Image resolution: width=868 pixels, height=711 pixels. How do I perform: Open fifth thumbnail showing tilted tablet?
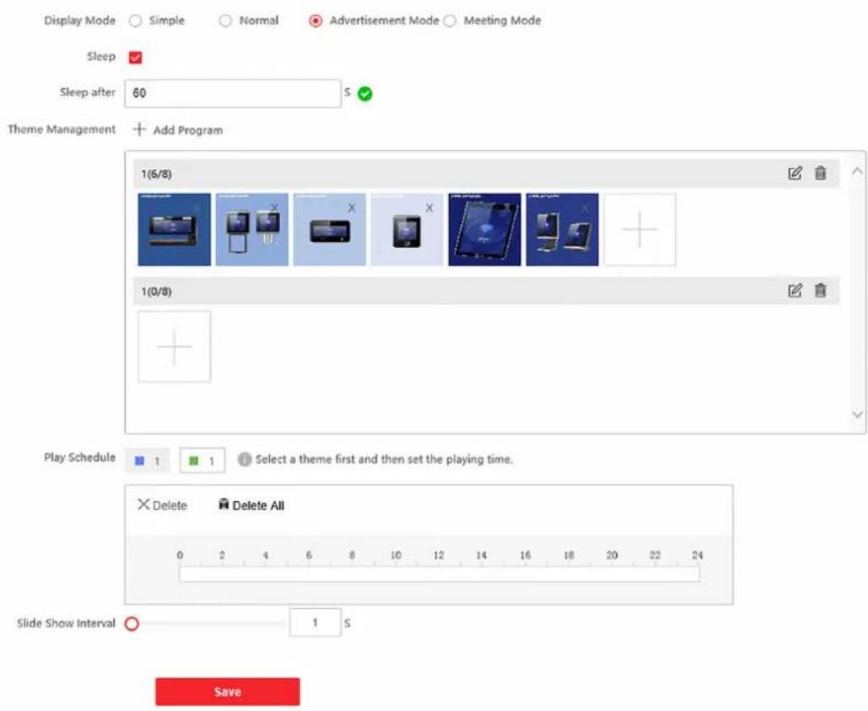[484, 229]
